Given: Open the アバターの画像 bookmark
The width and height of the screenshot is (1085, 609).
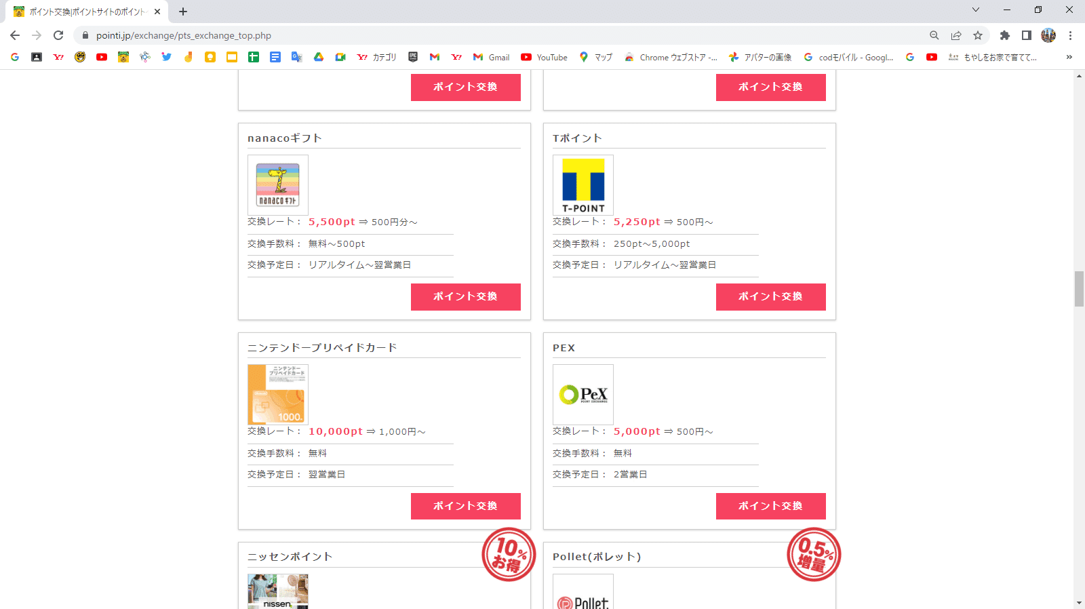Looking at the screenshot, I should (760, 57).
